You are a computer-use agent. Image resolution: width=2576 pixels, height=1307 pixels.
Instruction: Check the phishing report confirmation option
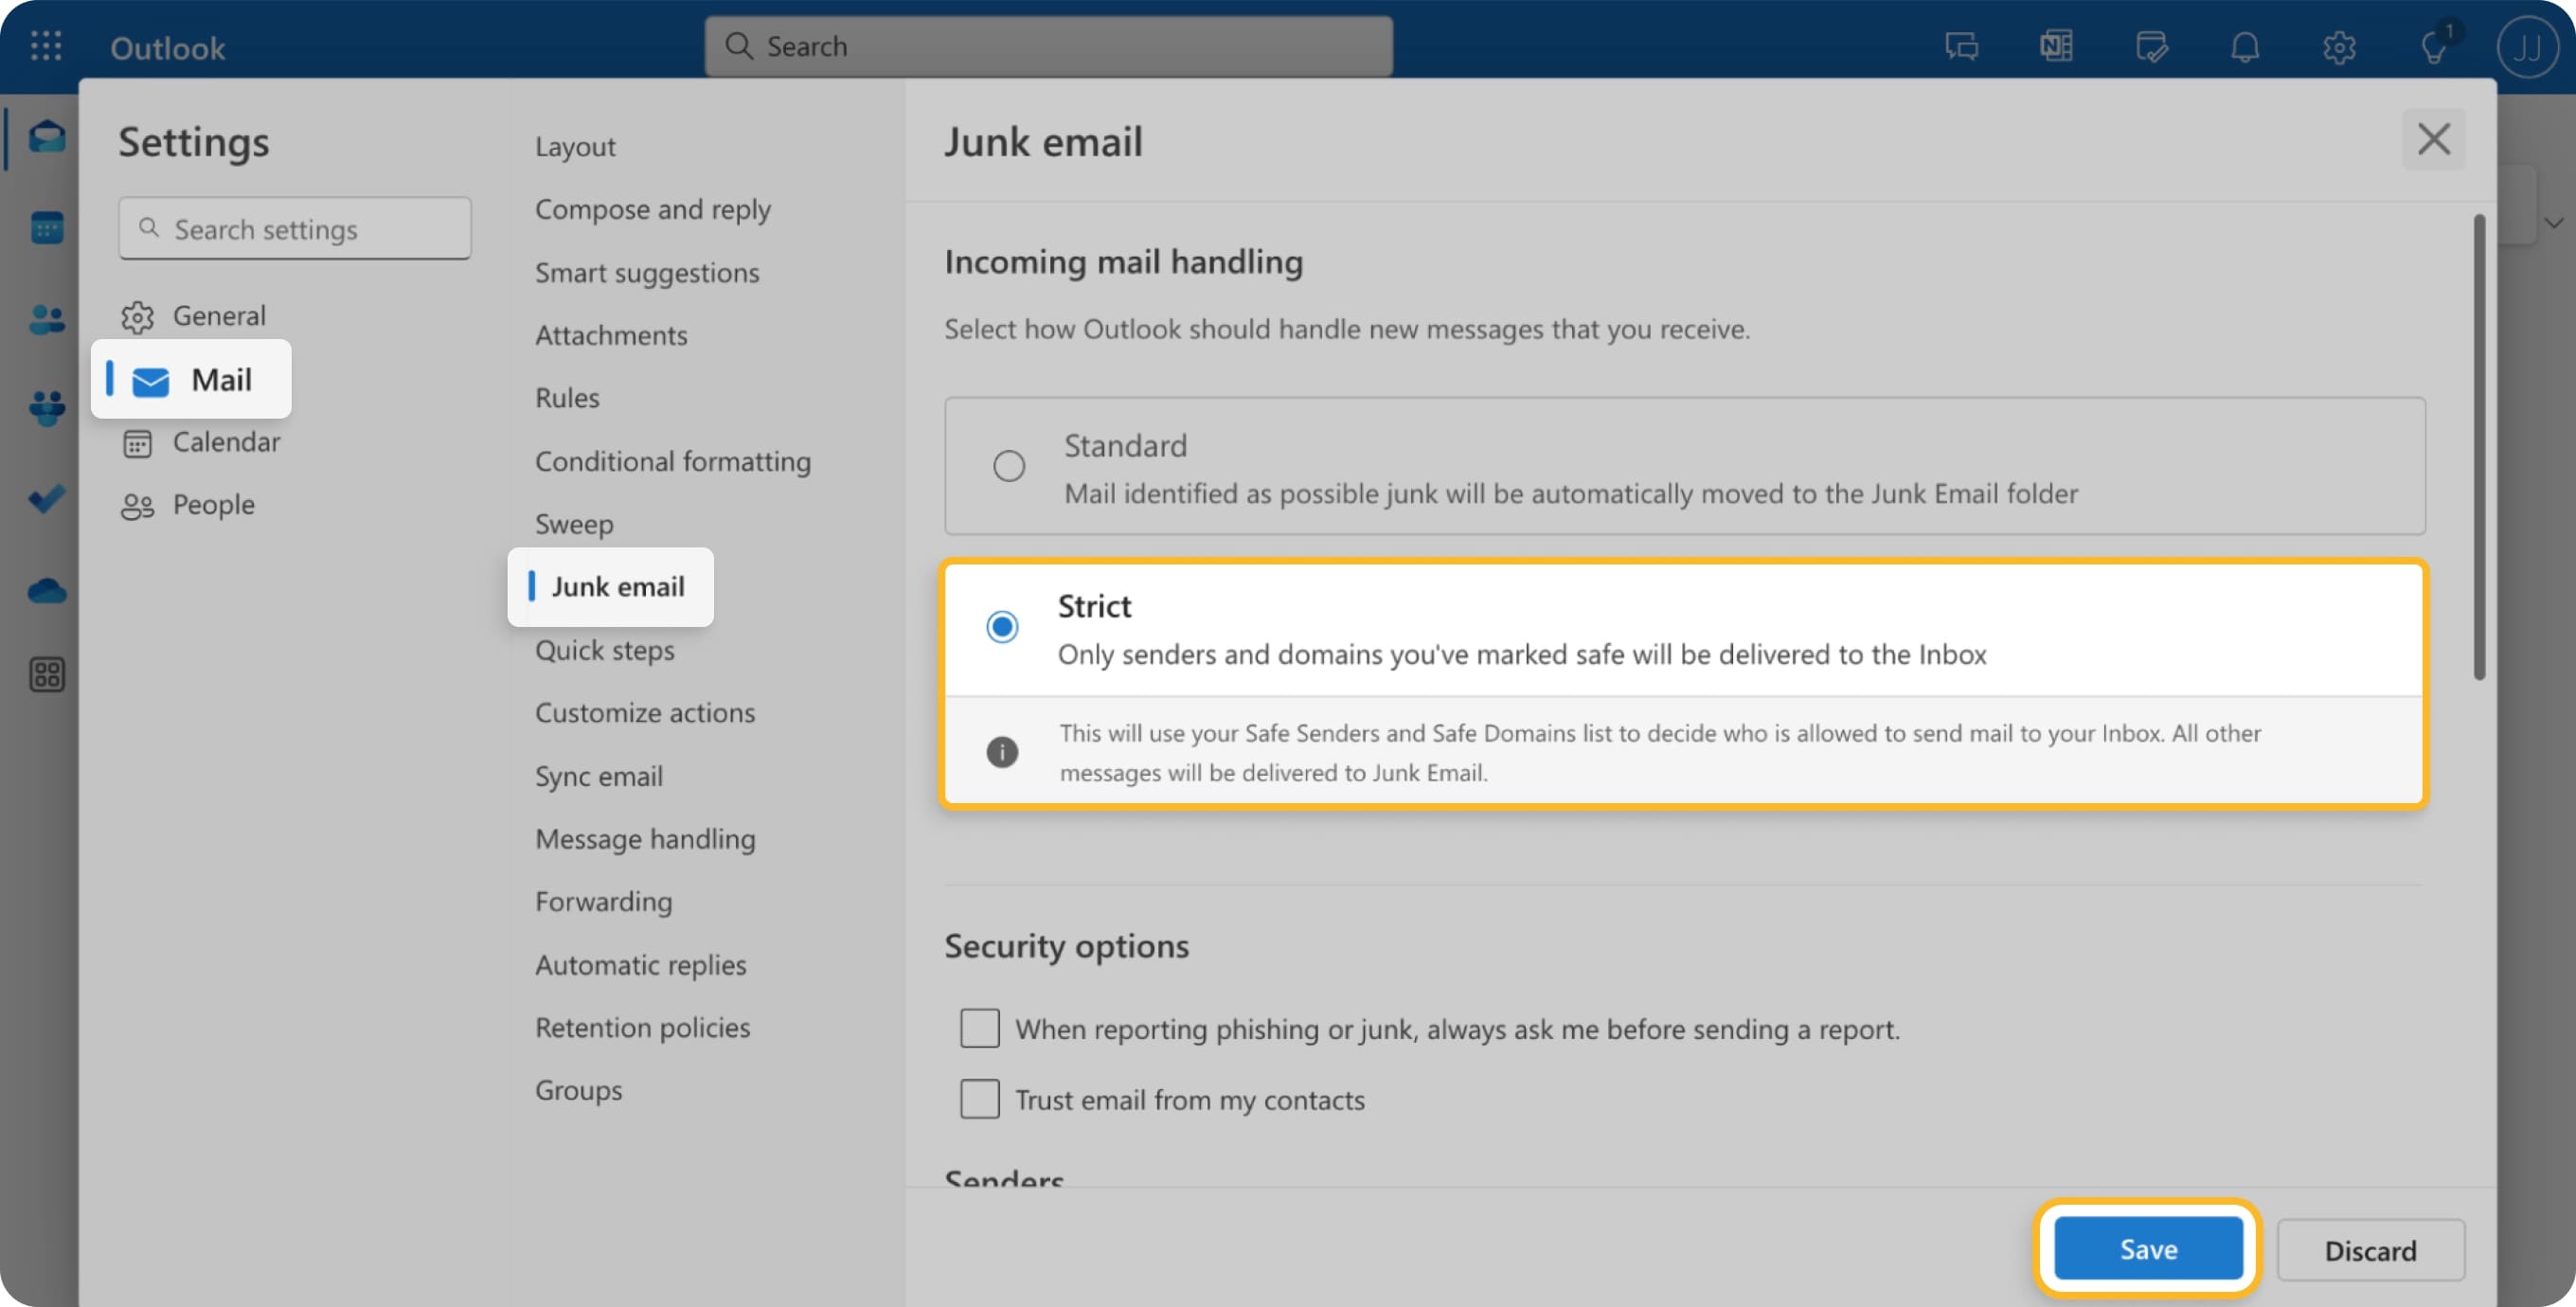pyautogui.click(x=979, y=1027)
